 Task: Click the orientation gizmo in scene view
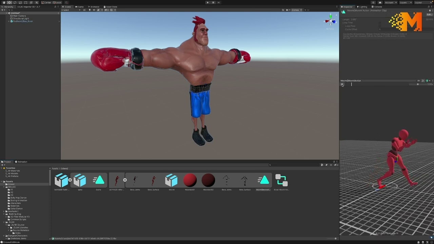click(330, 21)
